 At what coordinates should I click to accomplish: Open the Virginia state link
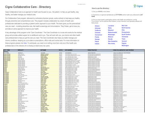click(124, 43)
